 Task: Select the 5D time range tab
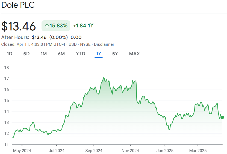pos(26,54)
